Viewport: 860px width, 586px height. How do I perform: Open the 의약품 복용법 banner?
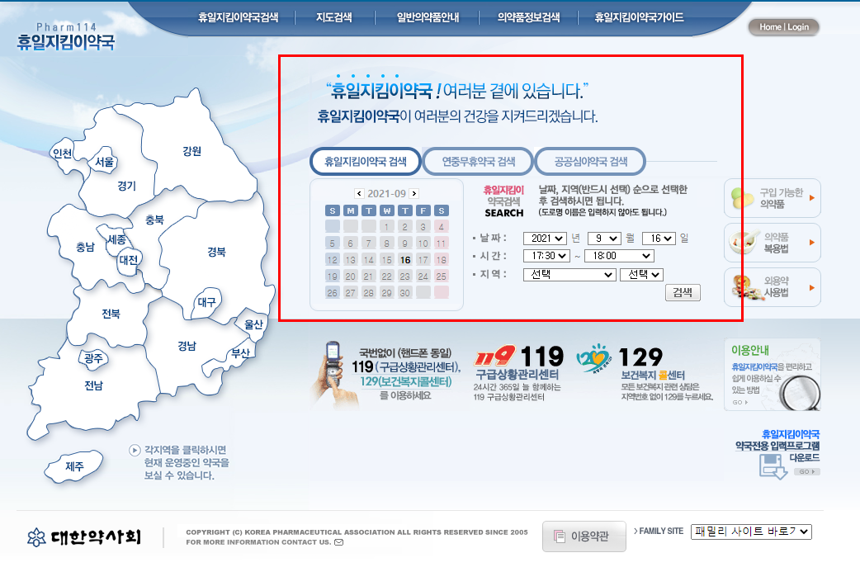tap(773, 243)
